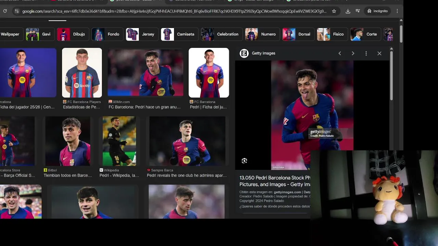Screen dimensions: 438x246
Task: Open the downloads icon in the toolbar
Action: pos(348,11)
